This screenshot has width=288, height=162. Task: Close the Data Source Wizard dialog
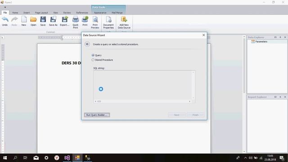coord(203,35)
